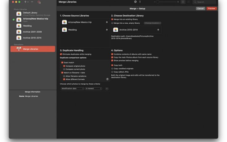Click the minus remove library button
227x142 pixels.
tap(32, 2)
